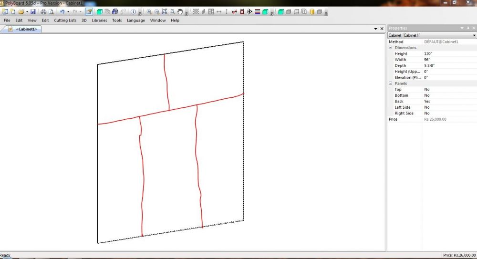Screen dimensions: 477x259
Task: Open the Help menu
Action: pos(175,21)
